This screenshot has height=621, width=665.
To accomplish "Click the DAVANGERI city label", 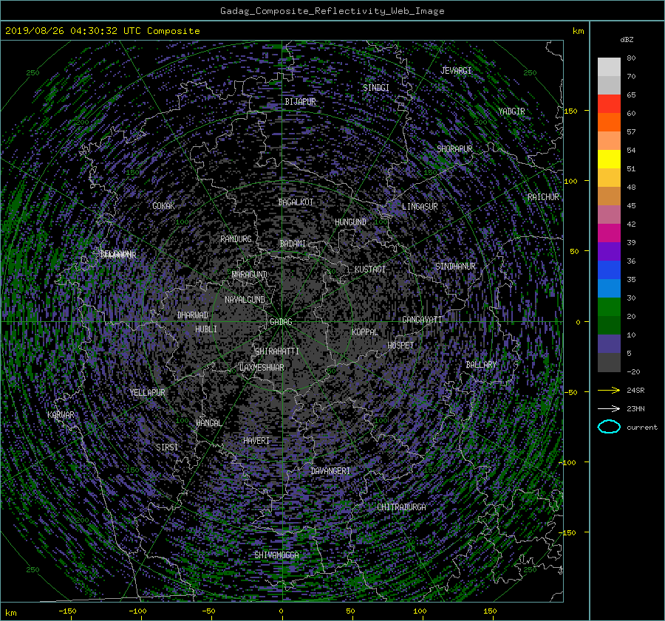I will coord(330,471).
